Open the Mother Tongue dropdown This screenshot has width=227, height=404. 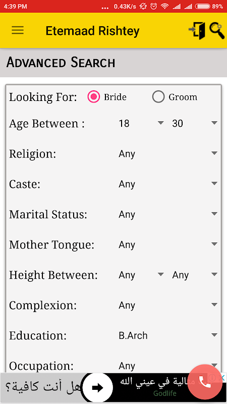[168, 244]
